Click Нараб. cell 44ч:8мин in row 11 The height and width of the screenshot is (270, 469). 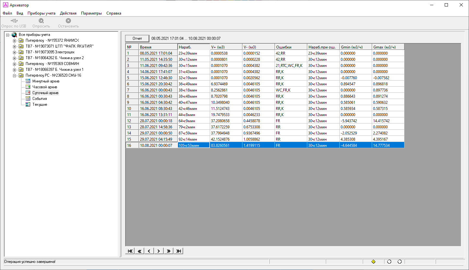click(x=194, y=114)
